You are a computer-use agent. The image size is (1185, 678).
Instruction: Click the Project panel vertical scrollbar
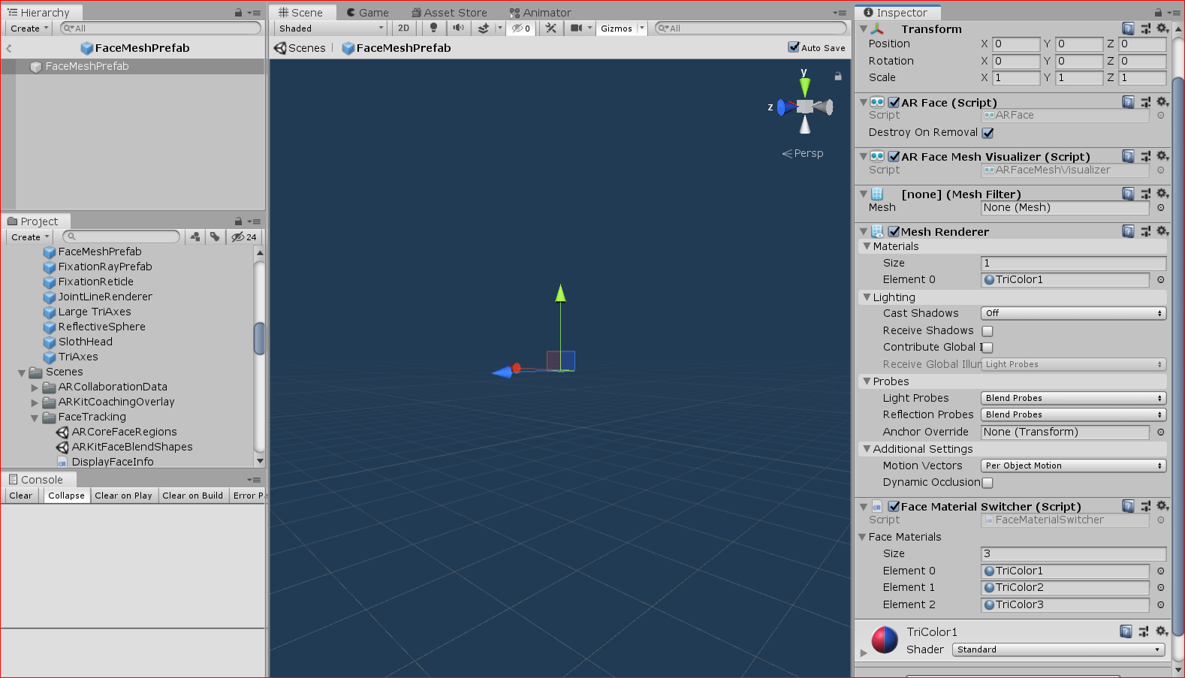260,338
